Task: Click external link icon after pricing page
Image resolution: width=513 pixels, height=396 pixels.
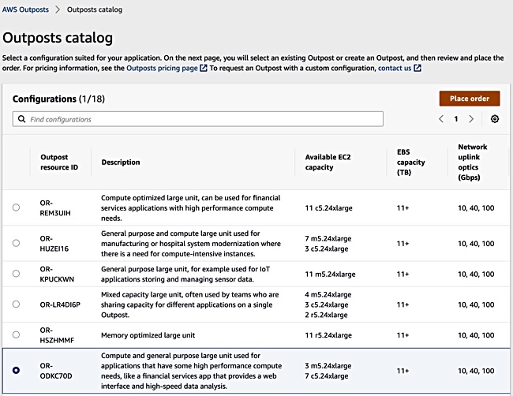Action: point(204,68)
